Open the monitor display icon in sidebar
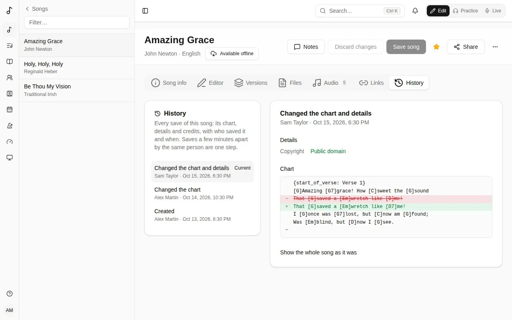Screen dimensions: 512x320 pyautogui.click(x=10, y=158)
